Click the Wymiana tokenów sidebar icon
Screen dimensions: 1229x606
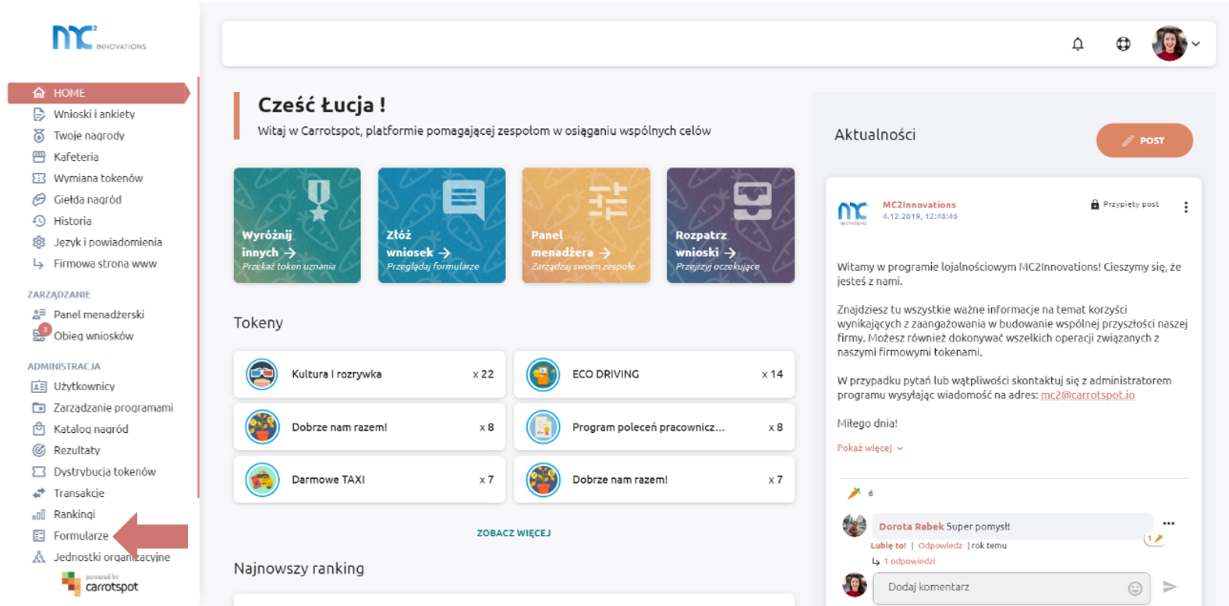(39, 178)
